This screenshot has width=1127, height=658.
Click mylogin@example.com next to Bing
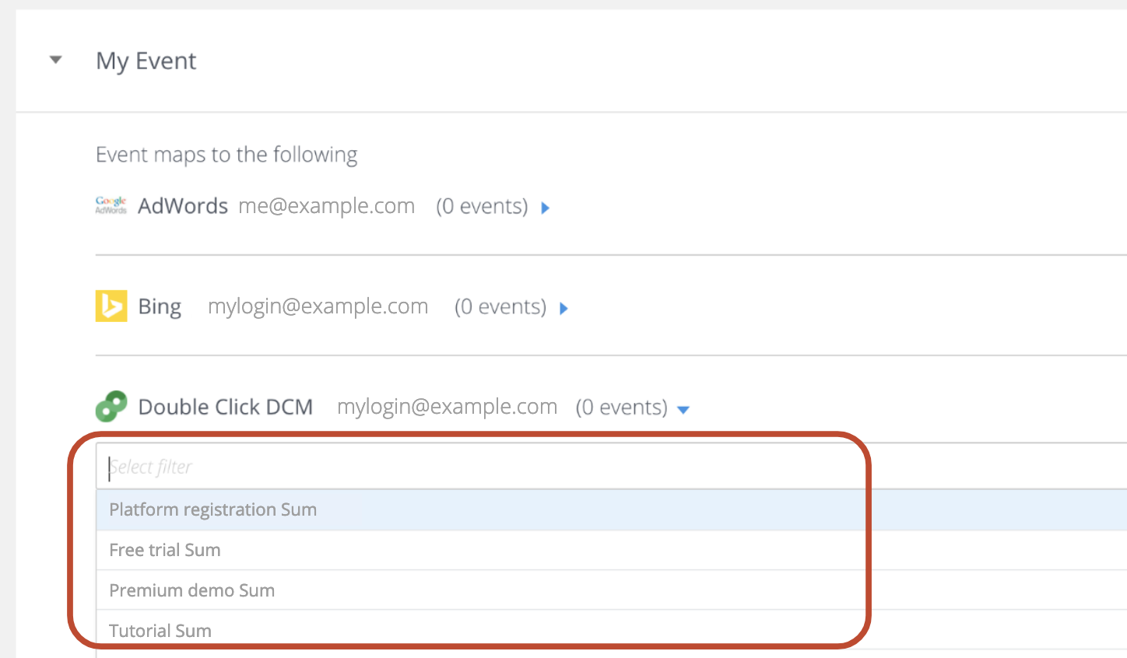click(x=318, y=306)
